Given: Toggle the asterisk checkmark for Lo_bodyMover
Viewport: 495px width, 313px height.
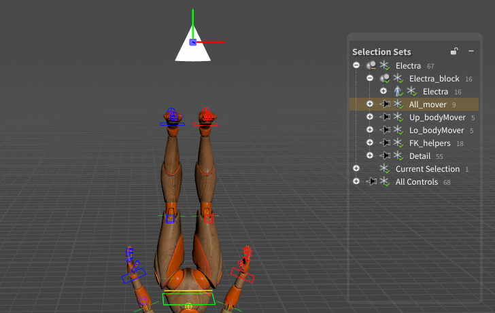Looking at the screenshot, I should point(398,130).
